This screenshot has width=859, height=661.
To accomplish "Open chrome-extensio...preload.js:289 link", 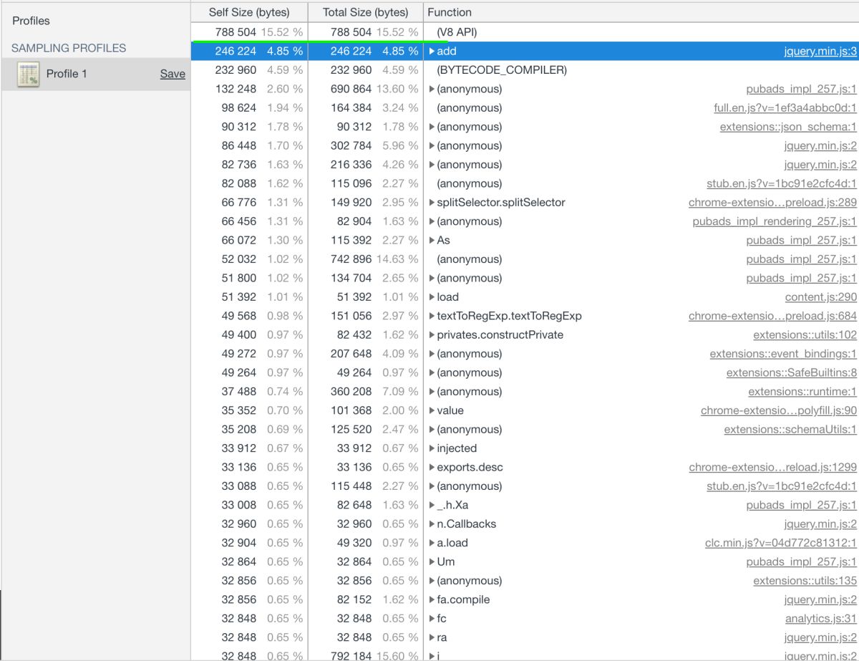I will [x=772, y=203].
